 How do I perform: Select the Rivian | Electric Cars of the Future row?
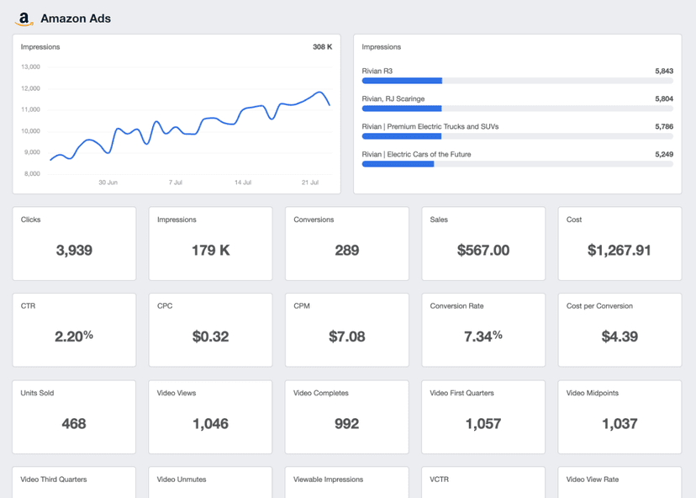click(x=416, y=155)
